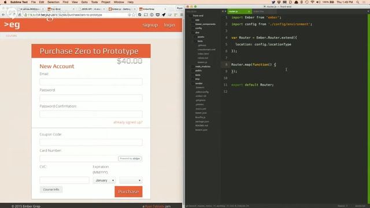Viewport: 370px width, 208px height.
Task: Click the login link
Action: [169, 25]
